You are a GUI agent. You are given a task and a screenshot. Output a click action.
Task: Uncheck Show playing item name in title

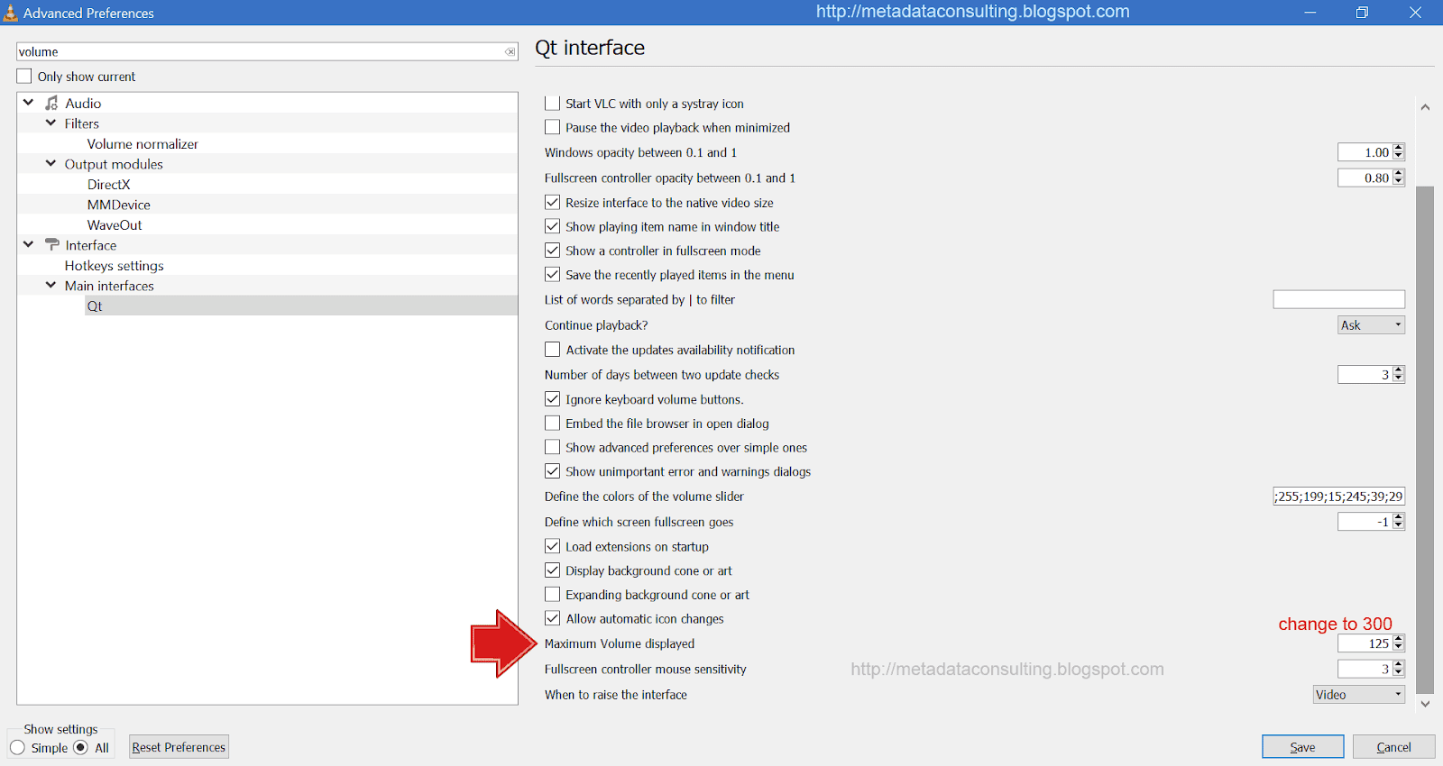[553, 227]
